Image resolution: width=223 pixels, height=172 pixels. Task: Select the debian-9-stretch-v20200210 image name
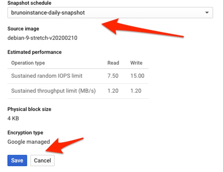click(42, 38)
